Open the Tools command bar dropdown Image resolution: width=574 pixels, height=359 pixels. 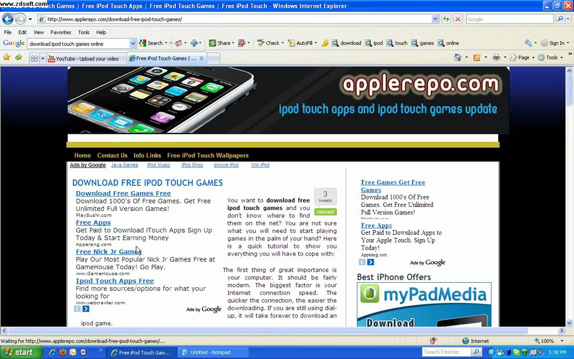(551, 57)
